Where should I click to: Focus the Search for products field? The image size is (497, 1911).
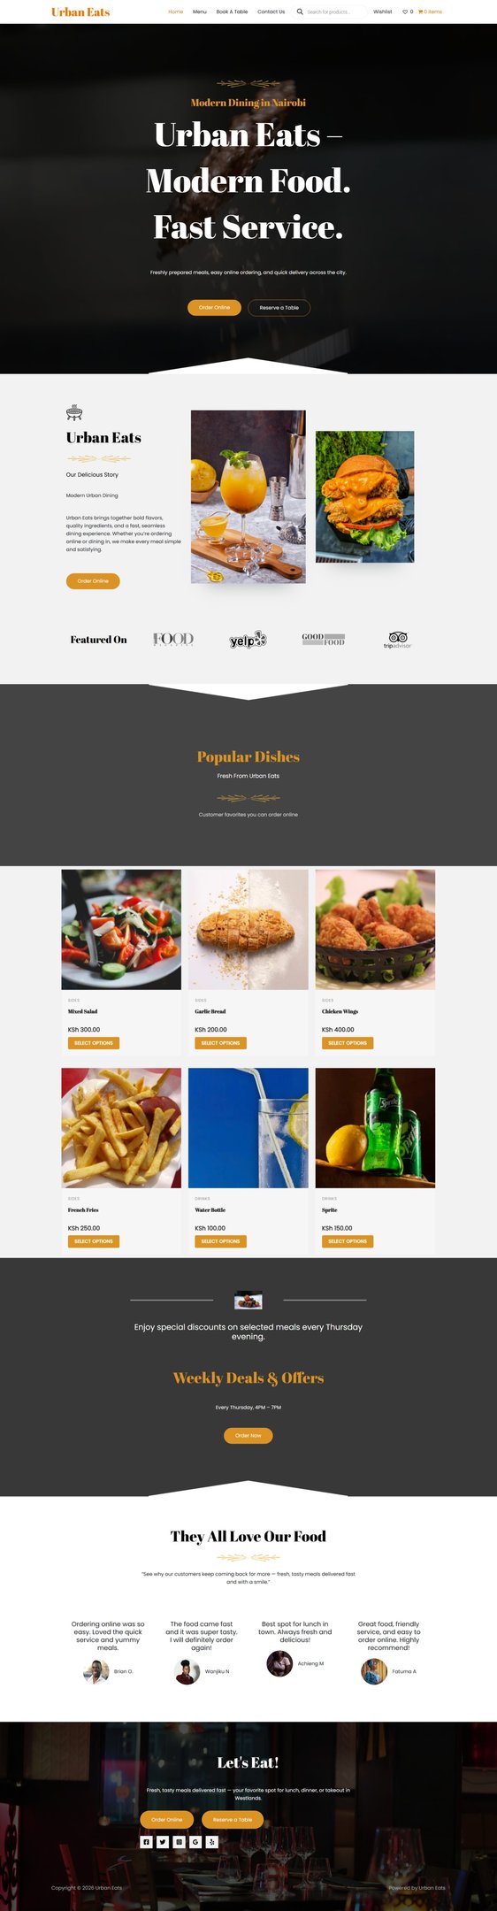pyautogui.click(x=334, y=12)
